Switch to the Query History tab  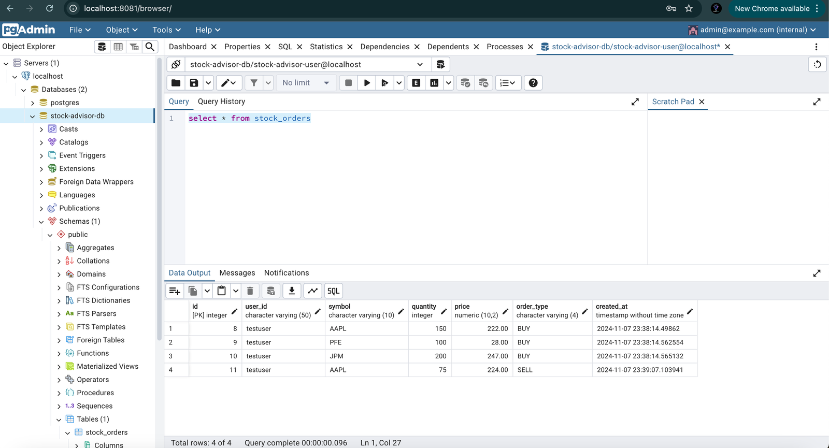(221, 102)
